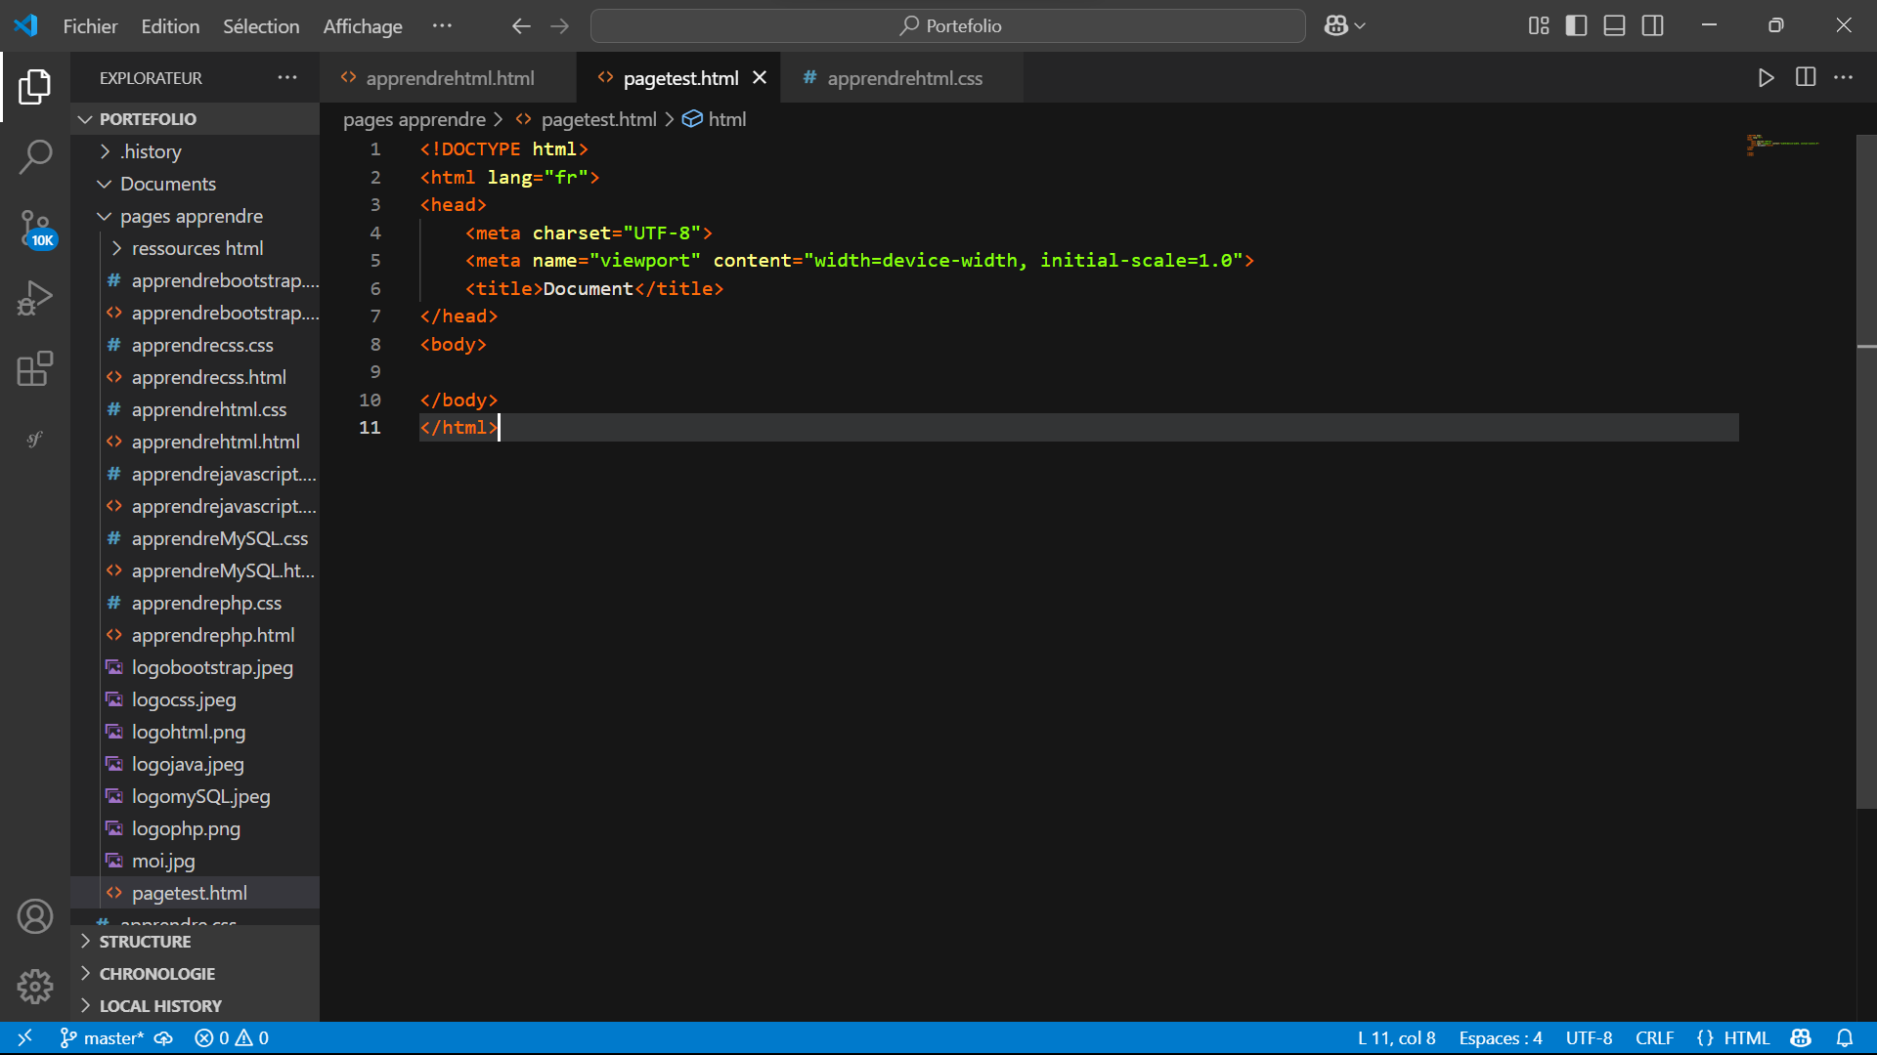This screenshot has height=1055, width=1877.
Task: Split the editor using the split icon
Action: coord(1805,77)
